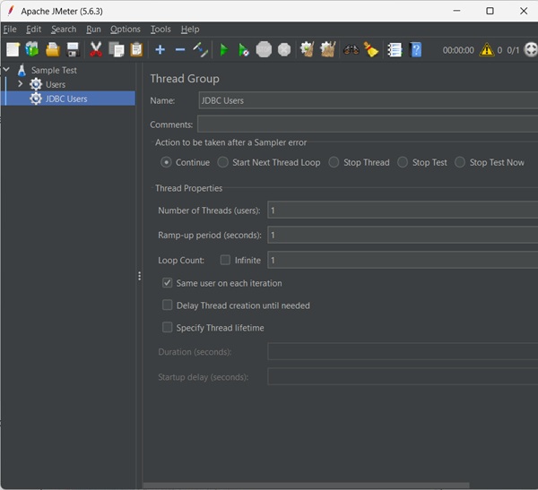Open the File menu
This screenshot has height=490, width=538.
tap(10, 30)
